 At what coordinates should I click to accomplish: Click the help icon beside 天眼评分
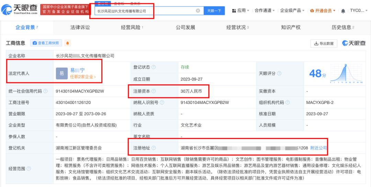tap(279, 73)
